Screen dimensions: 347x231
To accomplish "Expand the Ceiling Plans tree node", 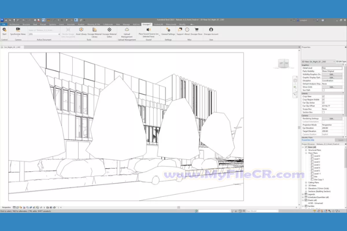I will click(305, 183).
